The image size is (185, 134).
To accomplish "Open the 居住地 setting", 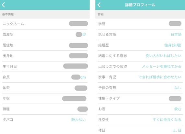I will pos(45,45).
